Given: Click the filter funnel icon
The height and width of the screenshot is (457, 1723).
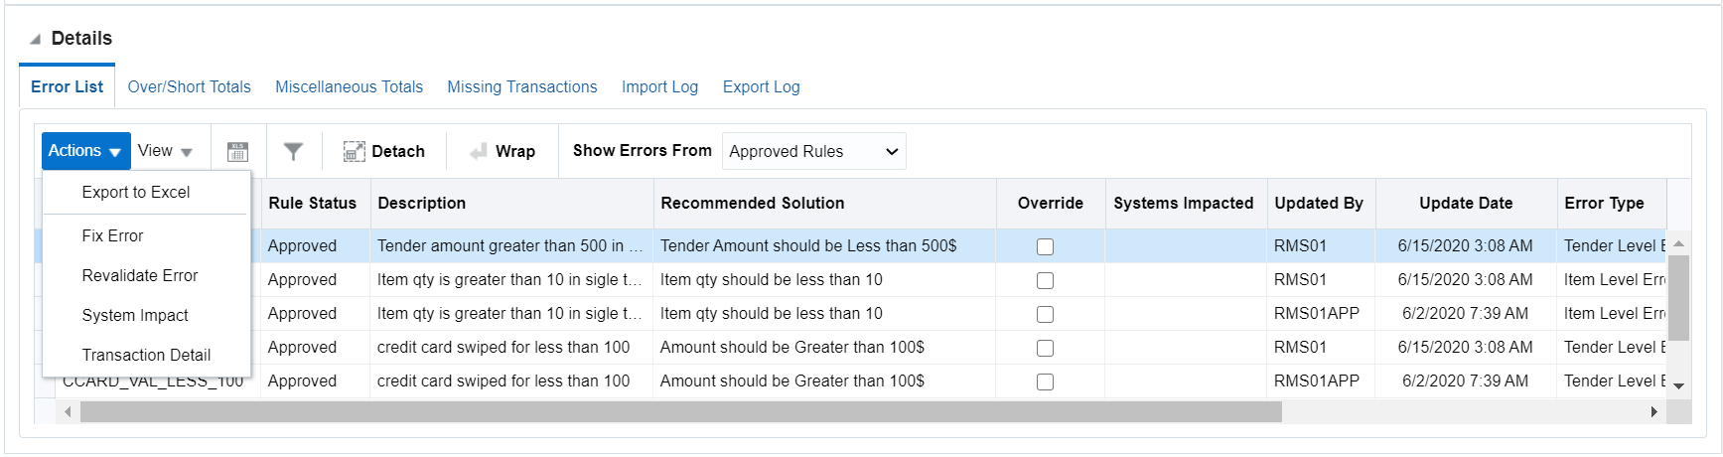Looking at the screenshot, I should pos(293,151).
